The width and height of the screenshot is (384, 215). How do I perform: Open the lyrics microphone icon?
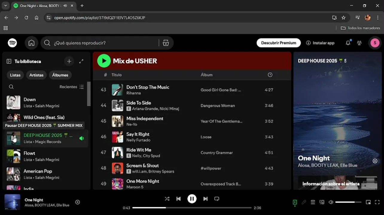pyautogui.click(x=304, y=202)
